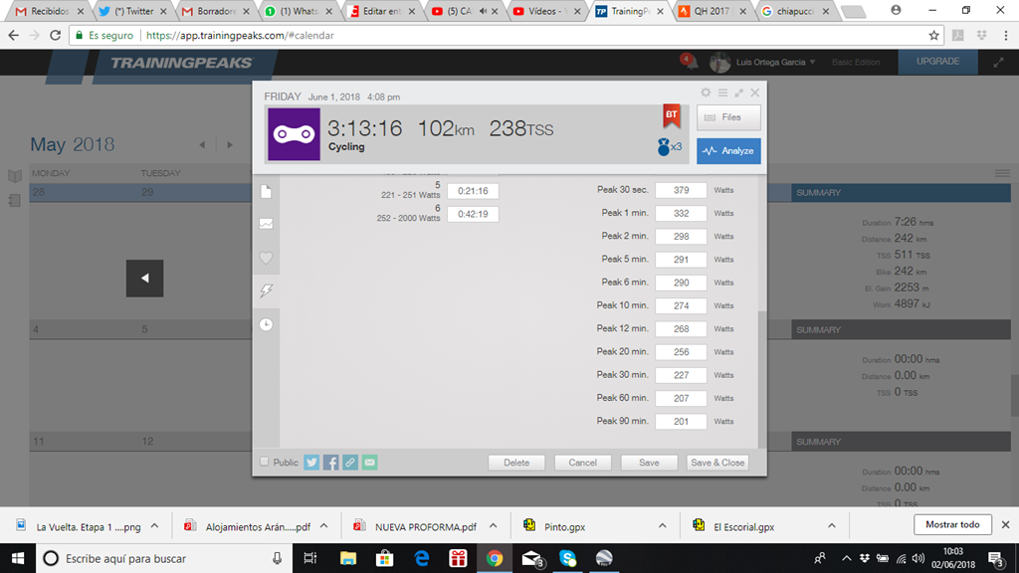Image resolution: width=1019 pixels, height=573 pixels.
Task: Select the power lightning bolt tab
Action: coord(266,290)
